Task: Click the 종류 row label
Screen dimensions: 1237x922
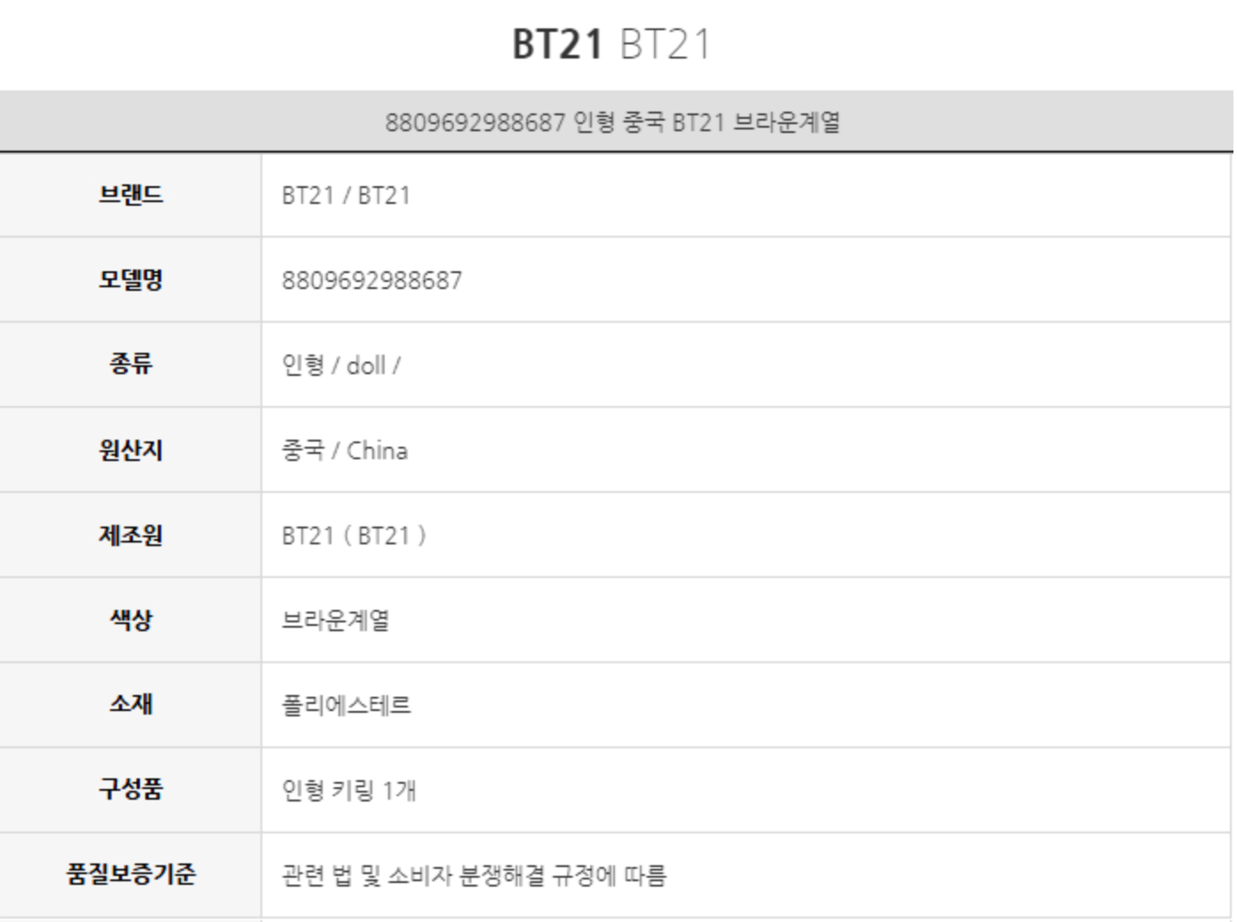Action: 131,364
